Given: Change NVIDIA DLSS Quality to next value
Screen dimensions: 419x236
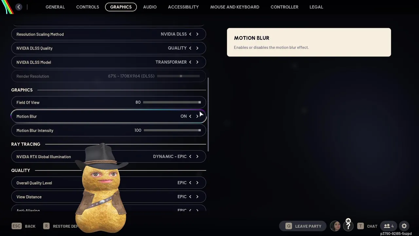Looking at the screenshot, I should pos(197,48).
